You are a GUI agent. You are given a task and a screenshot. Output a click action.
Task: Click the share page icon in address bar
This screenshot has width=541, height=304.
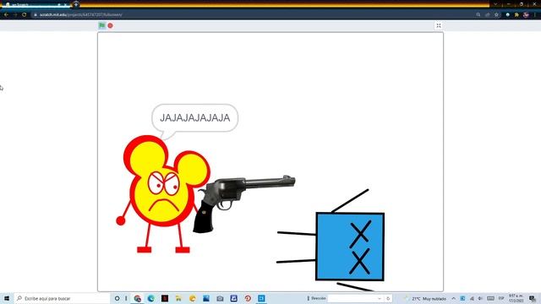coord(487,15)
